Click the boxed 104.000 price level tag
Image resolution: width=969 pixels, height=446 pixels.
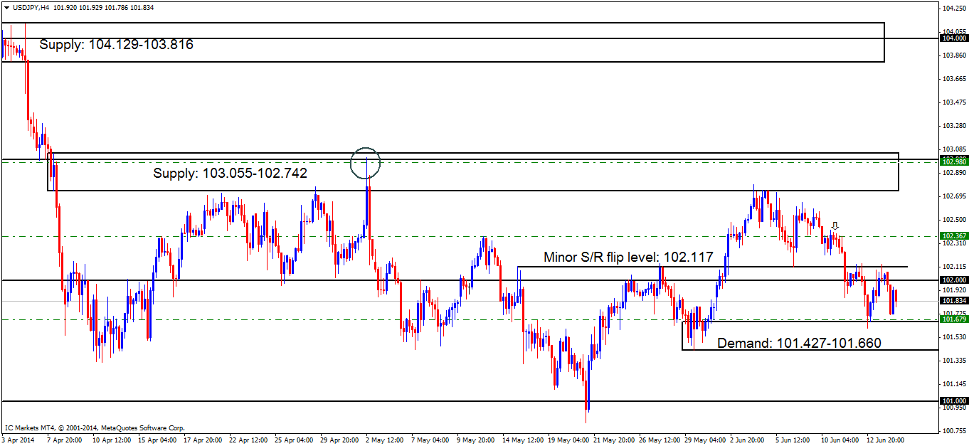953,38
